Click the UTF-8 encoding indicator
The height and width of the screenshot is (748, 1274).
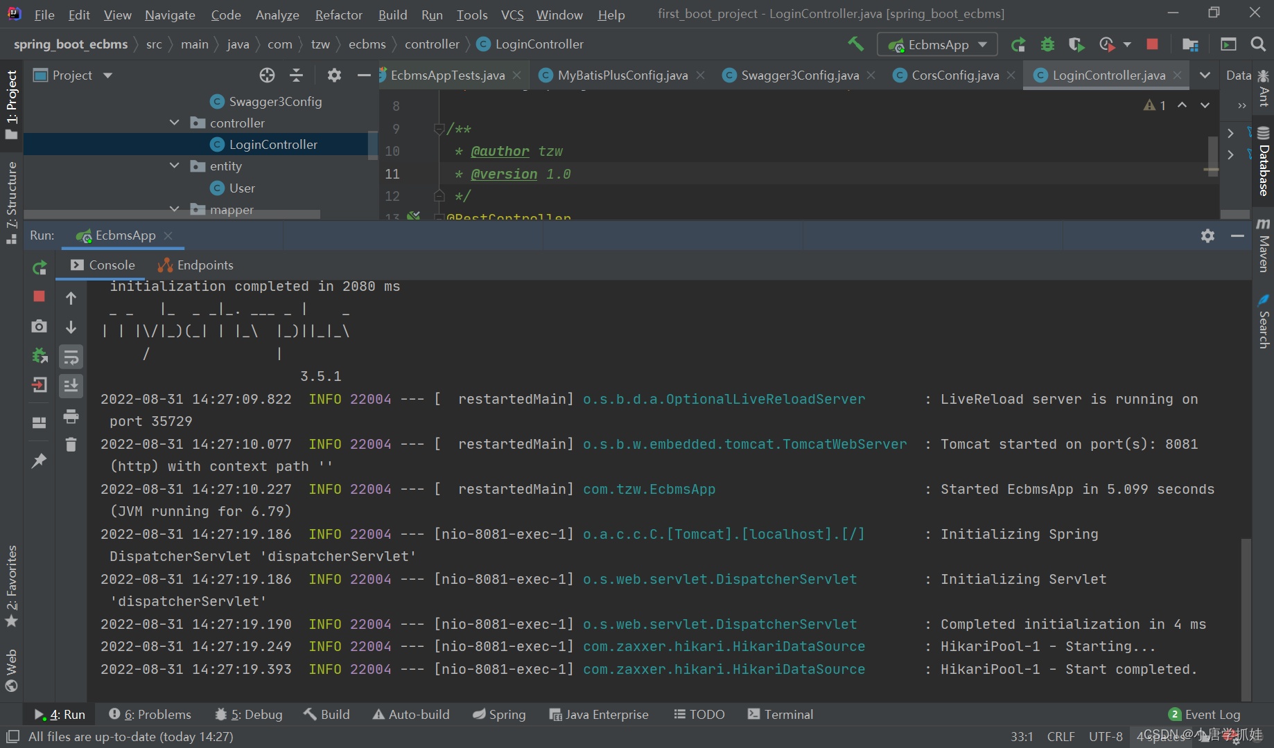click(x=1106, y=736)
